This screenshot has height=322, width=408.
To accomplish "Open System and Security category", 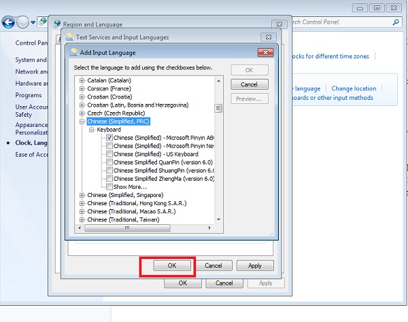I will pos(31,60).
